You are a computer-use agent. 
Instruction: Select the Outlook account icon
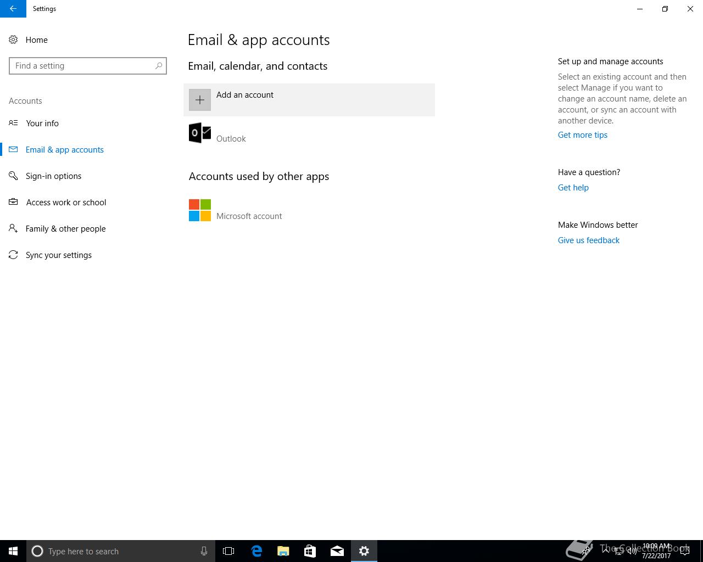pyautogui.click(x=200, y=133)
